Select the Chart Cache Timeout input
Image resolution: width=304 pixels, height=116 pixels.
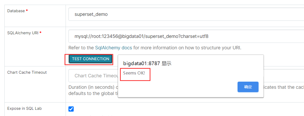click(x=93, y=76)
